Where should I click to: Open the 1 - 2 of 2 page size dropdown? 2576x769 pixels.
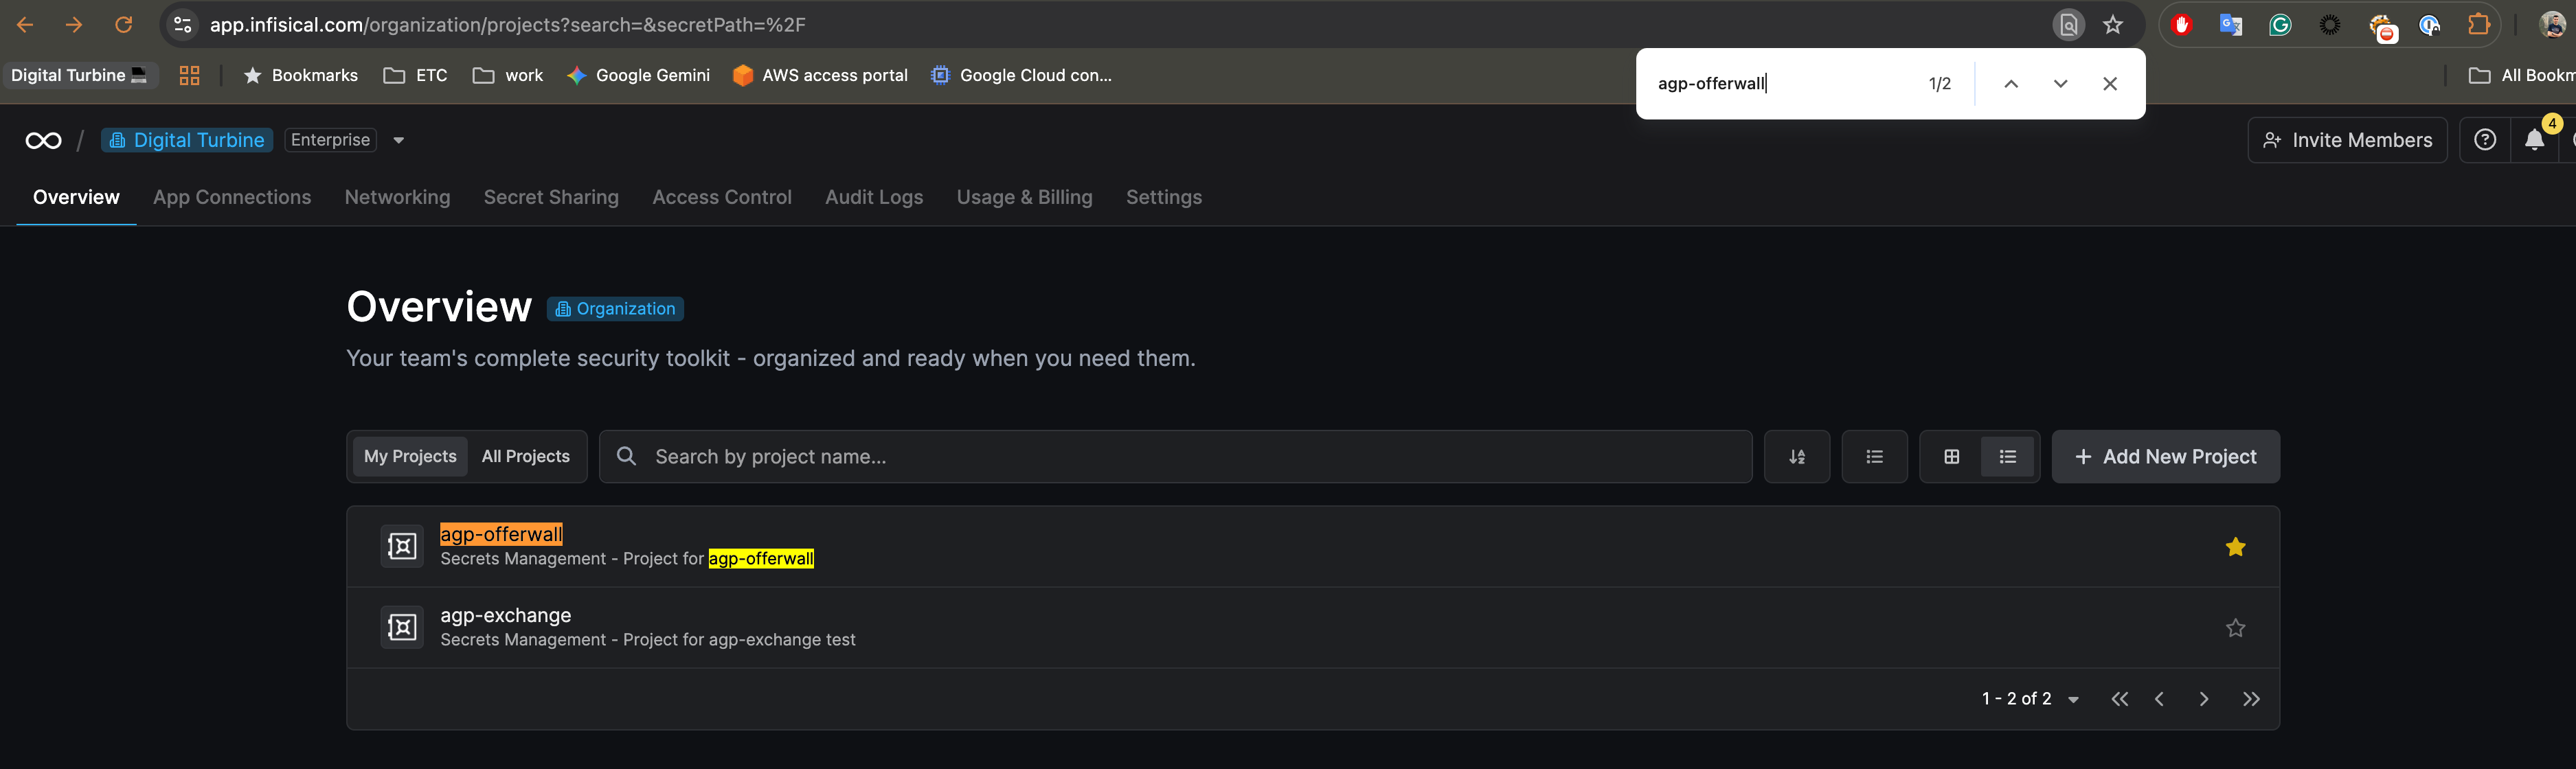[x=2073, y=700]
